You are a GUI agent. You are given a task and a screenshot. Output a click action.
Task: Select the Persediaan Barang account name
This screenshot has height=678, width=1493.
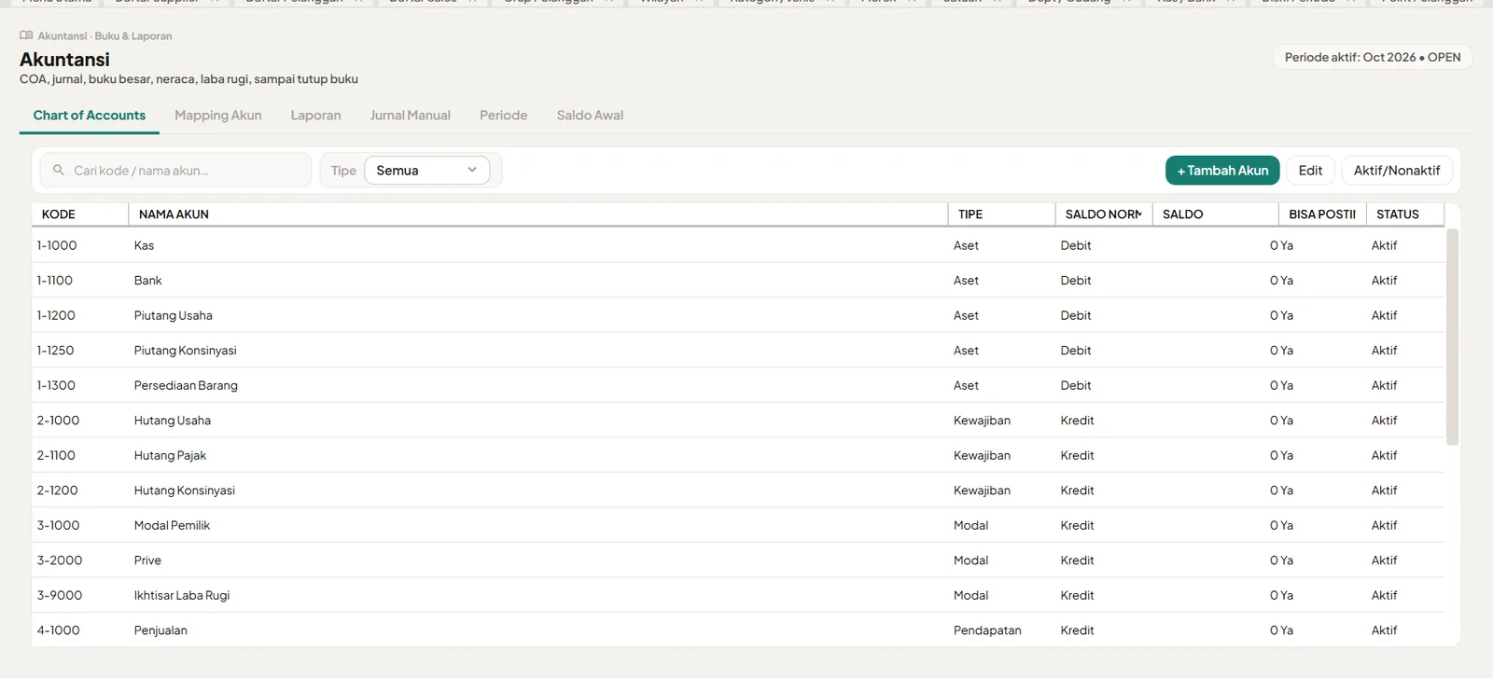point(186,386)
